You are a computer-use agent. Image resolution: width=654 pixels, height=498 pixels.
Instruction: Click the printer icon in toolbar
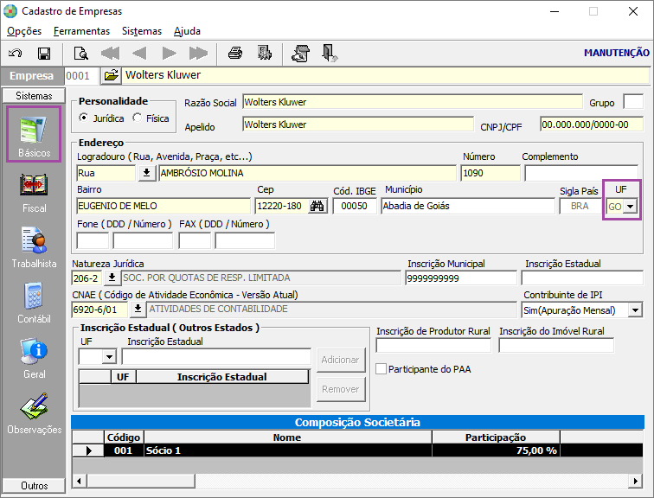pos(235,54)
